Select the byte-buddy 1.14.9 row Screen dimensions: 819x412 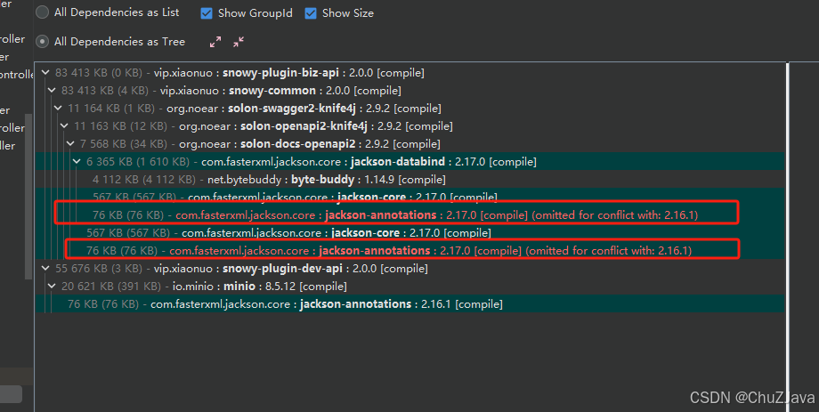[x=410, y=179]
